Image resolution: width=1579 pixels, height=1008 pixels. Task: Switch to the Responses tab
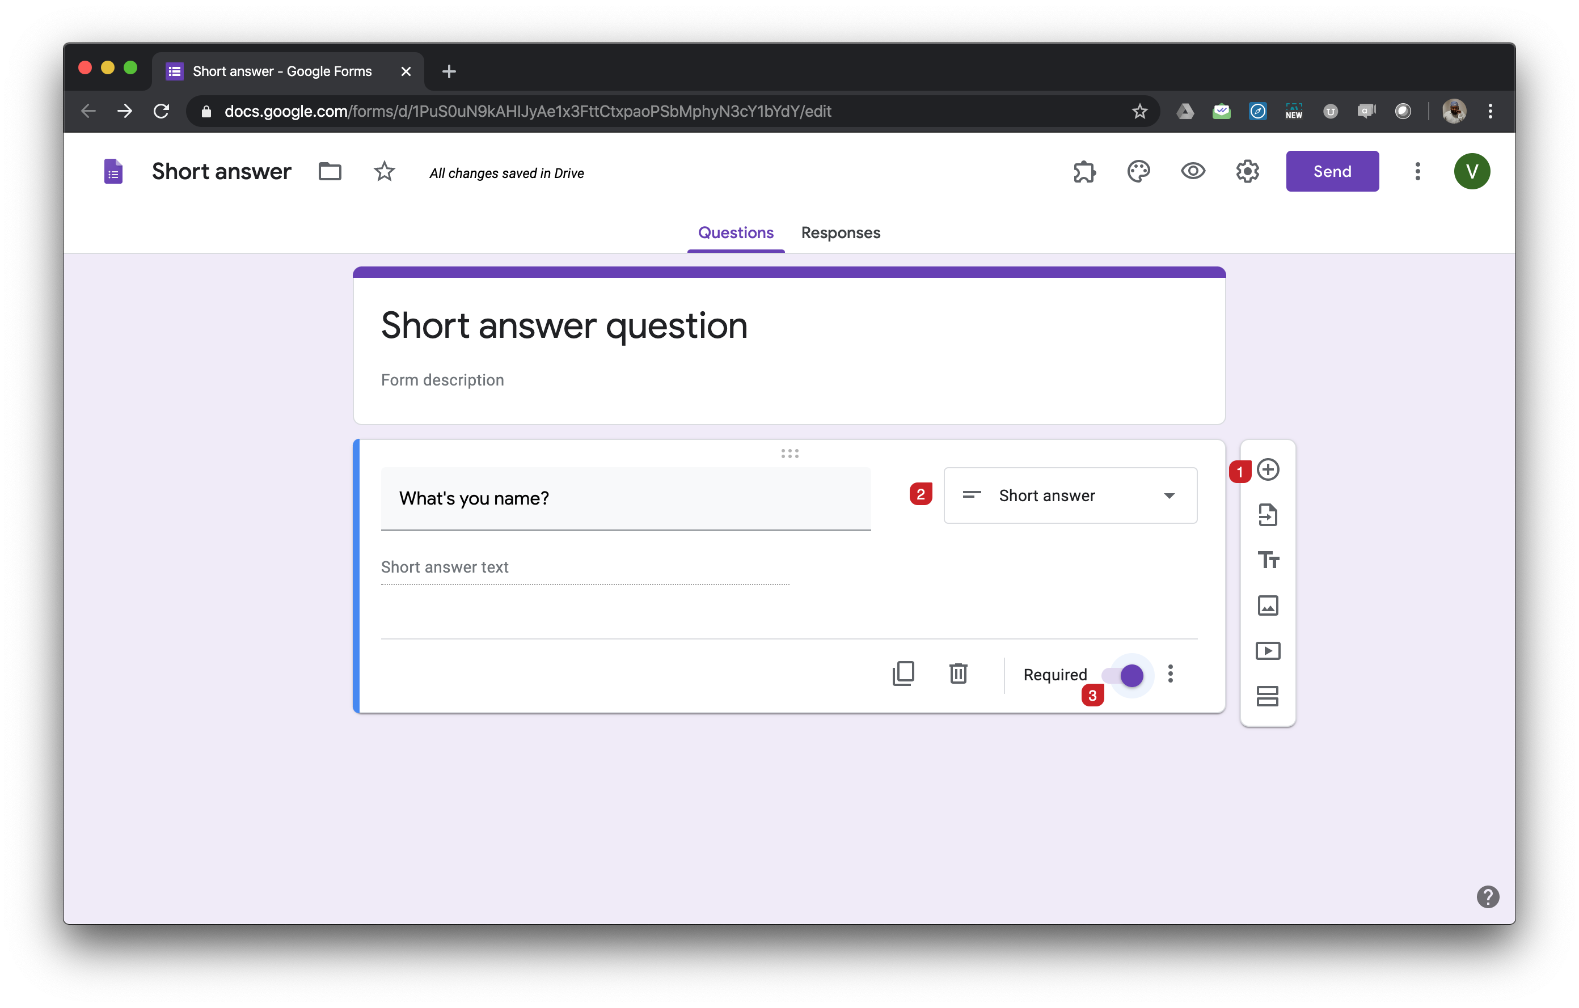pos(841,232)
